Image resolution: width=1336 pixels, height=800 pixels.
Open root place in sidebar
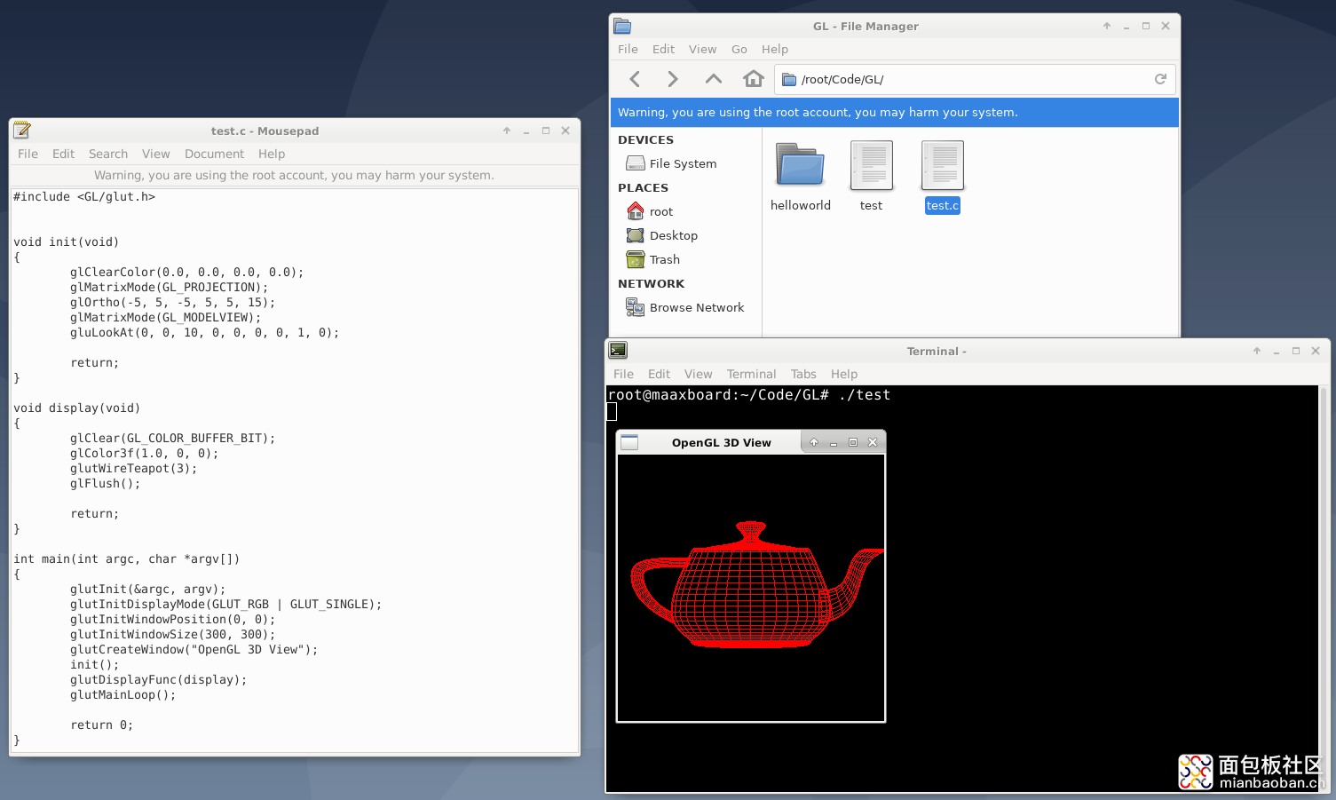[651, 211]
